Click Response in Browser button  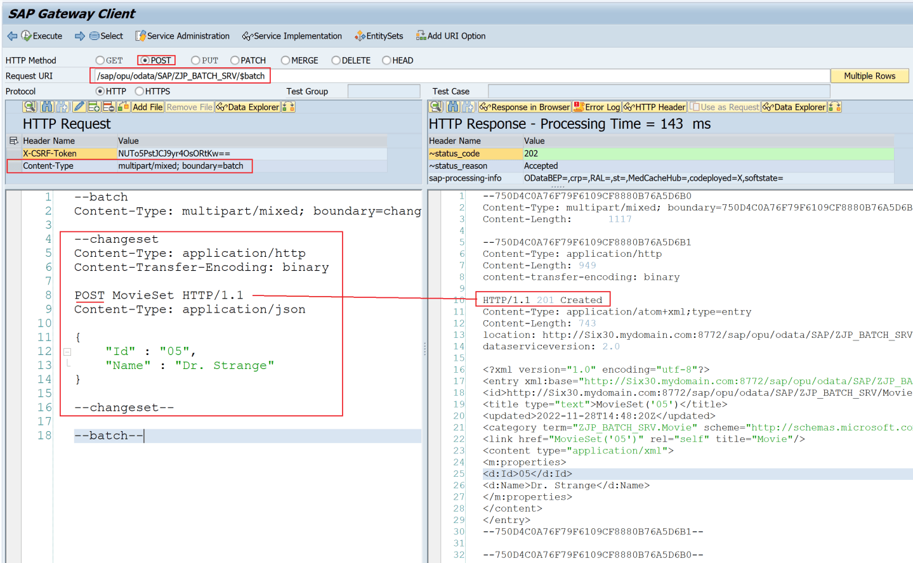click(x=525, y=107)
